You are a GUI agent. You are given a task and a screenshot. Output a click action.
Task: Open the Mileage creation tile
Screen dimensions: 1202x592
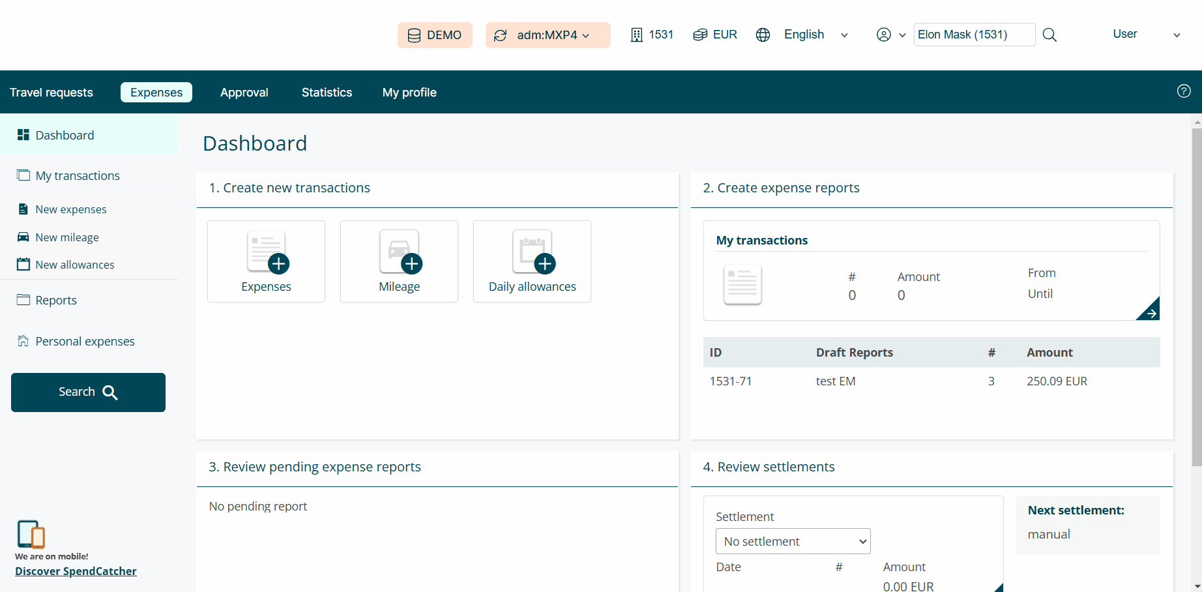click(398, 261)
